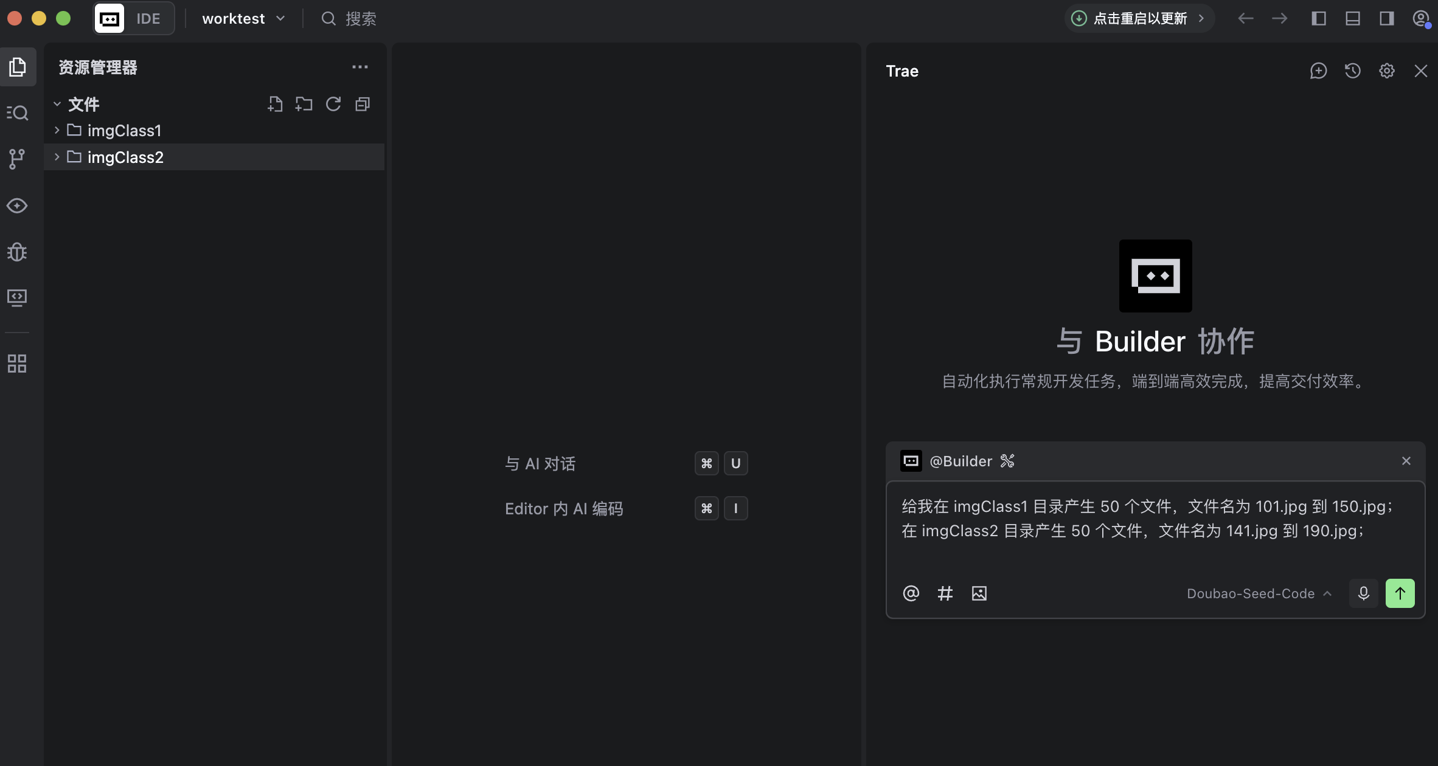1438x766 pixels.
Task: Click the New Folder icon in explorer
Action: click(x=304, y=105)
